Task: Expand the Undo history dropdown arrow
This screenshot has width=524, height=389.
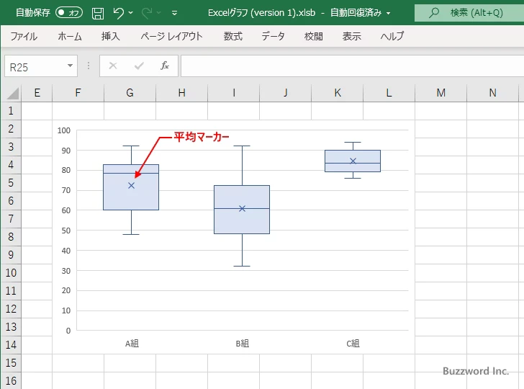Action: click(x=132, y=13)
